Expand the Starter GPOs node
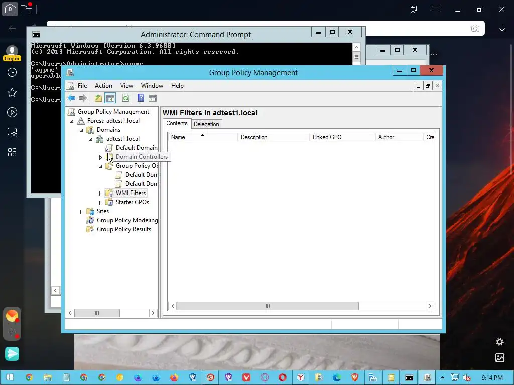 coord(100,203)
